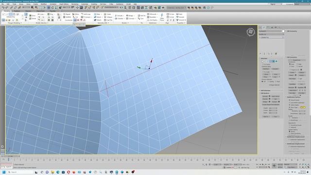This screenshot has width=311, height=175.
Task: Expand the Soft Selection rollout
Action: pos(265,90)
